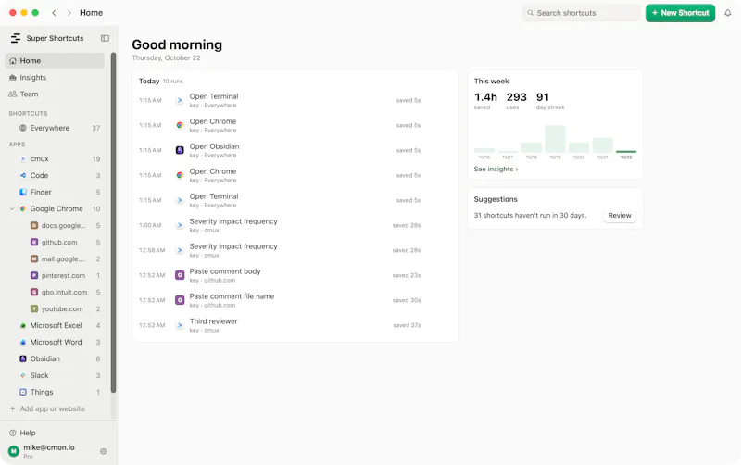Viewport: 741px width, 465px height.
Task: Click the 293 uses stat
Action: (516, 101)
